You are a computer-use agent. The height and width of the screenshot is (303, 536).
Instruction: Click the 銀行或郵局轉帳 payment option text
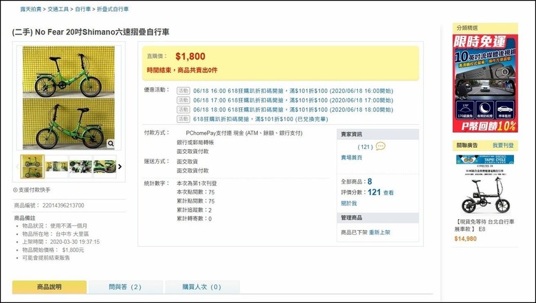(x=195, y=142)
